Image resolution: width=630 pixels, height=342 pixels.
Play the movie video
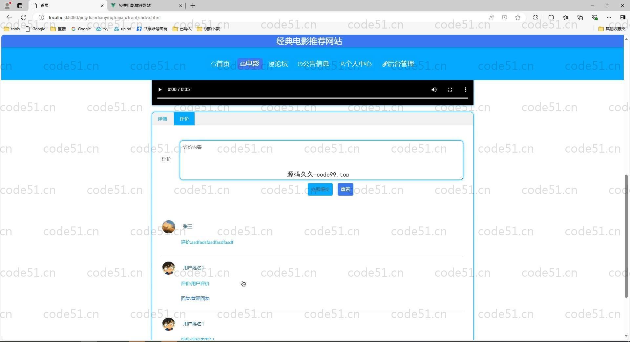point(160,90)
